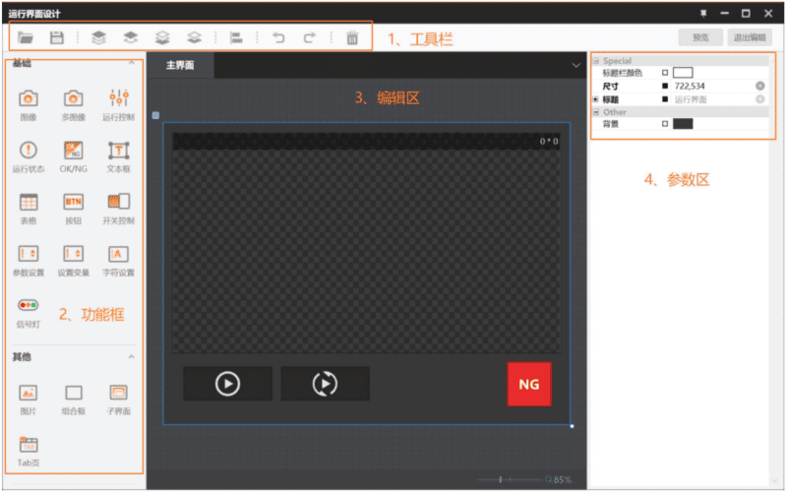The height and width of the screenshot is (493, 788).
Task: Select the 参数设置 control
Action: click(x=29, y=260)
